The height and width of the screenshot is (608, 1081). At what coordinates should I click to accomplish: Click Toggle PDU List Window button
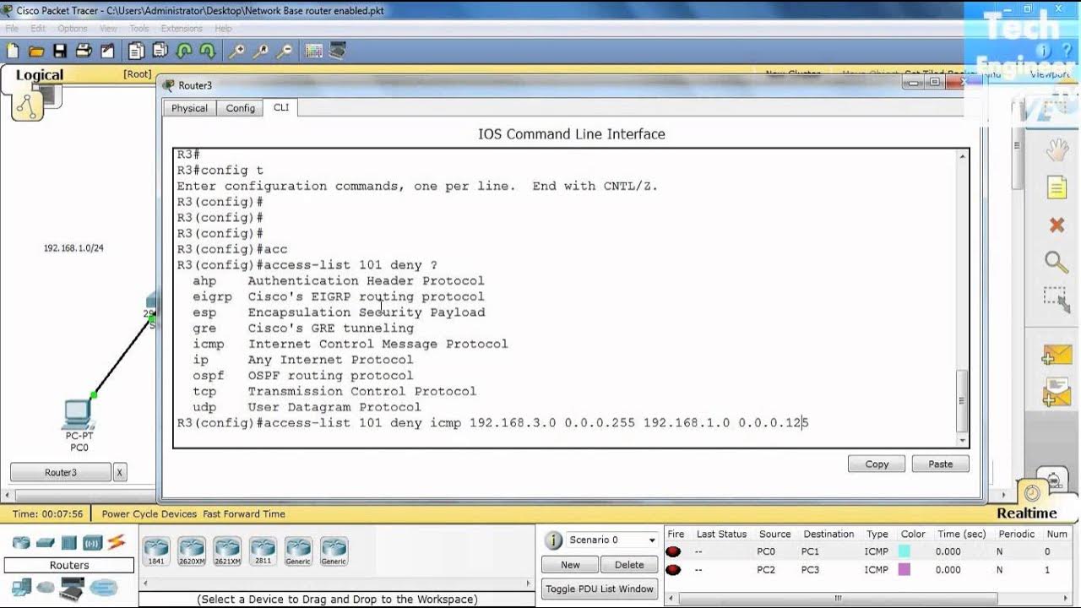coord(600,589)
